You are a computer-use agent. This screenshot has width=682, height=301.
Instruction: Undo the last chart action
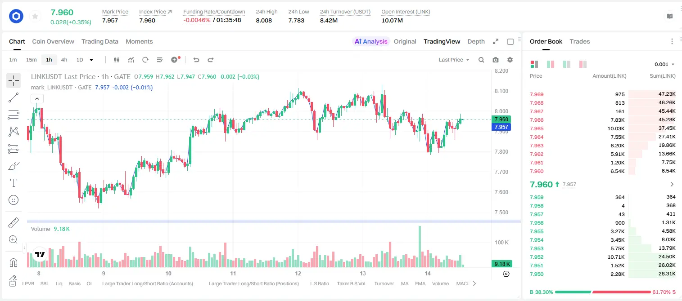pos(196,60)
